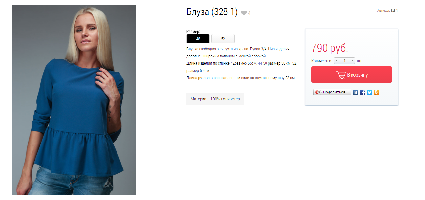Image resolution: width=425 pixels, height=200 pixels.
Task: Share the product on Odnoklassniki
Action: (376, 92)
